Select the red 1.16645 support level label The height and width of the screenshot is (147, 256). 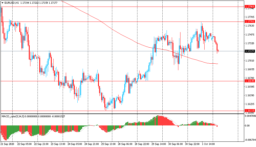250,81
